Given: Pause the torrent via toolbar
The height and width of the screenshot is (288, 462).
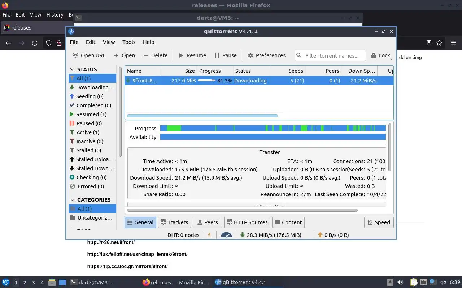Looking at the screenshot, I should (226, 55).
